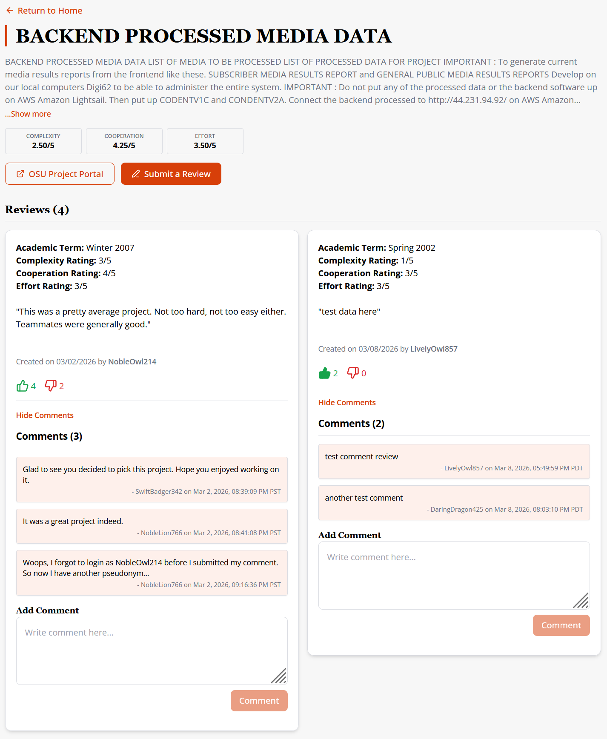Return to Home page
This screenshot has width=607, height=739.
pyautogui.click(x=50, y=11)
